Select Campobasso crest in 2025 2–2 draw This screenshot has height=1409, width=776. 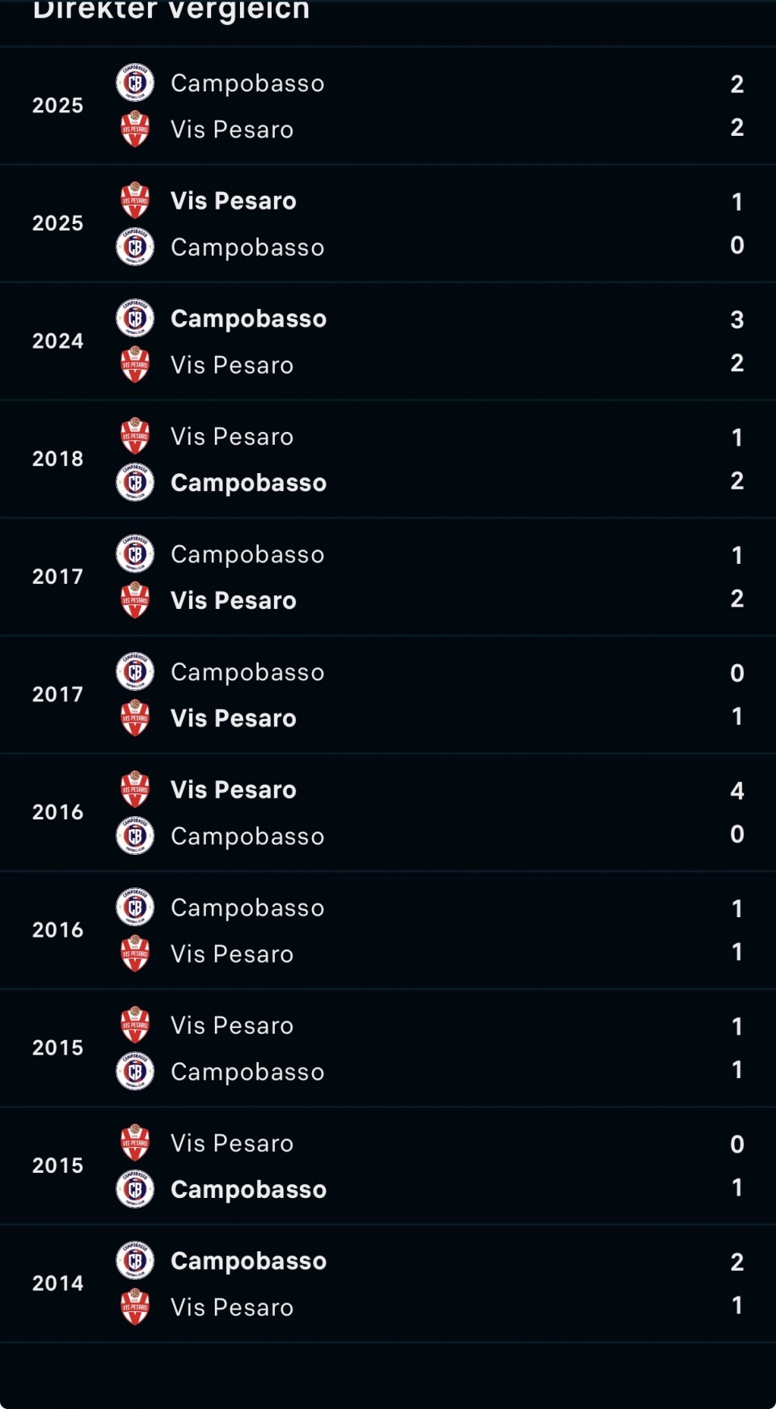(135, 83)
